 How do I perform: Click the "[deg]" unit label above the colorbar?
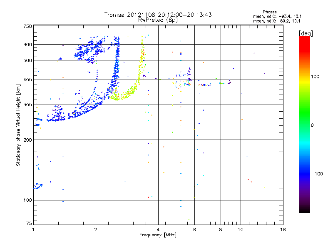306,33
